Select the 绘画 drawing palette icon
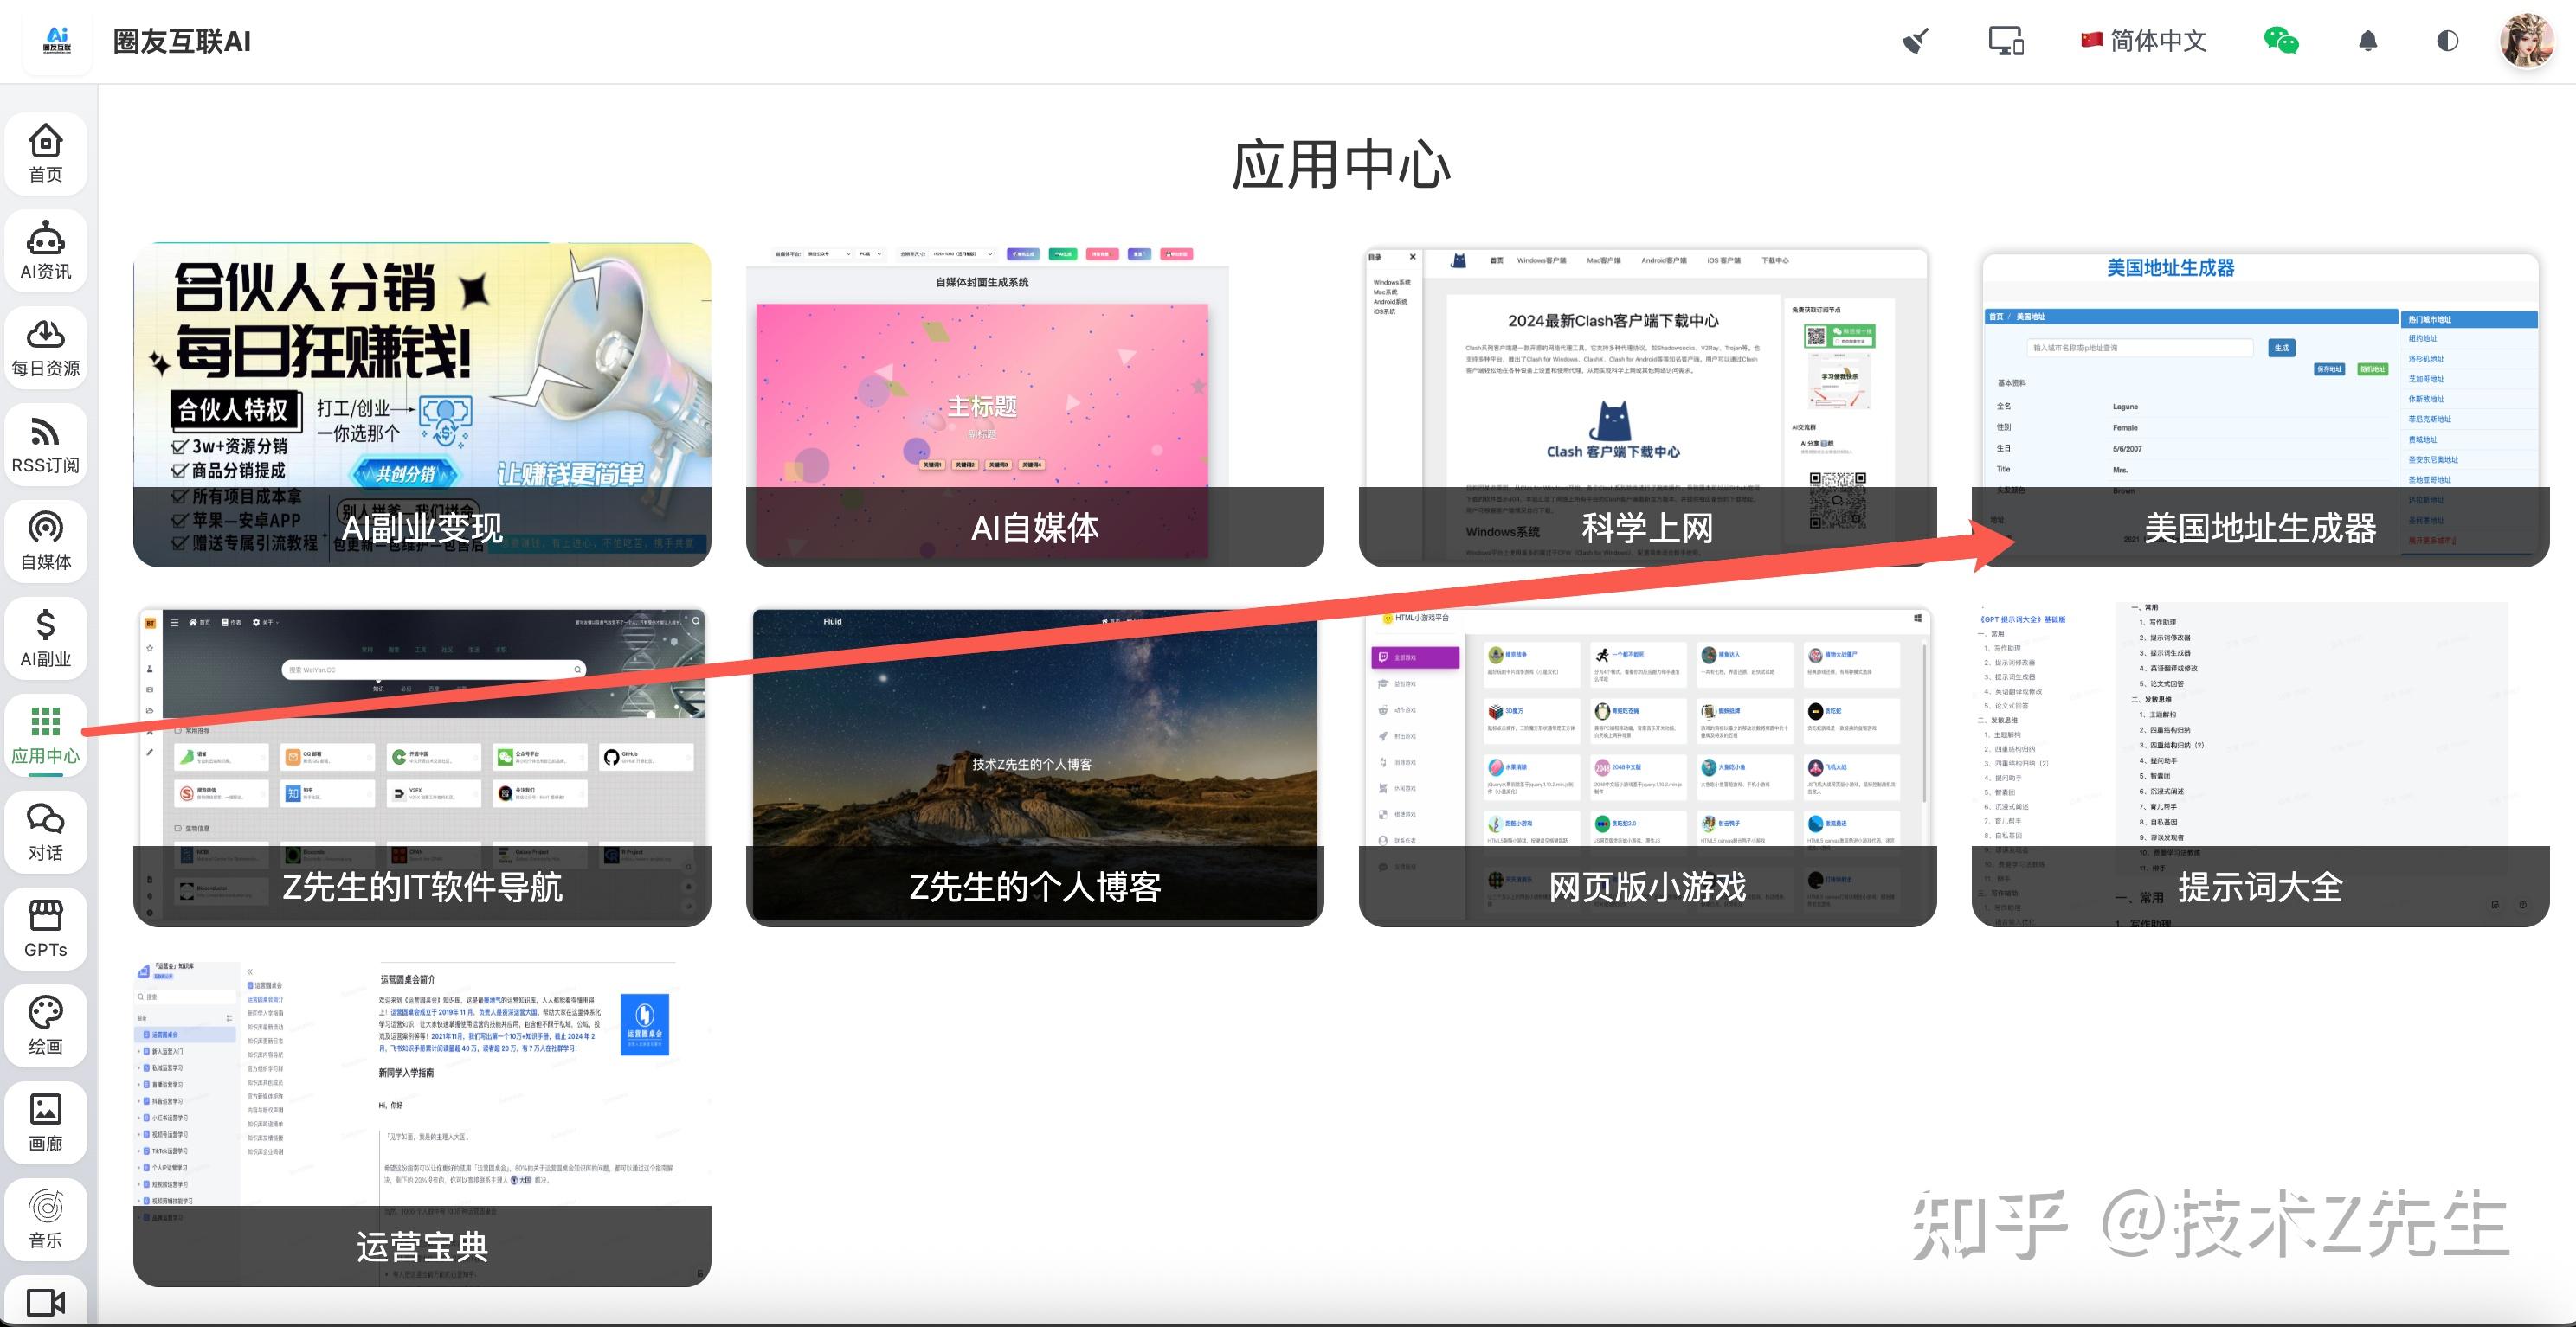This screenshot has width=2576, height=1327. (46, 1024)
